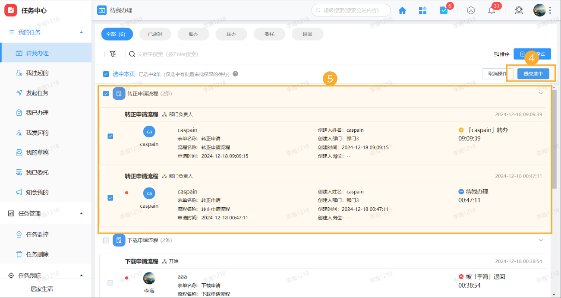Screen dimensions: 561x298
Task: Open the filter funnel icon above task list
Action: [x=113, y=54]
